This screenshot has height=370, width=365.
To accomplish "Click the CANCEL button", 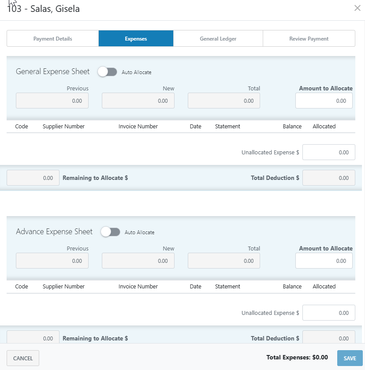I will coord(22,358).
